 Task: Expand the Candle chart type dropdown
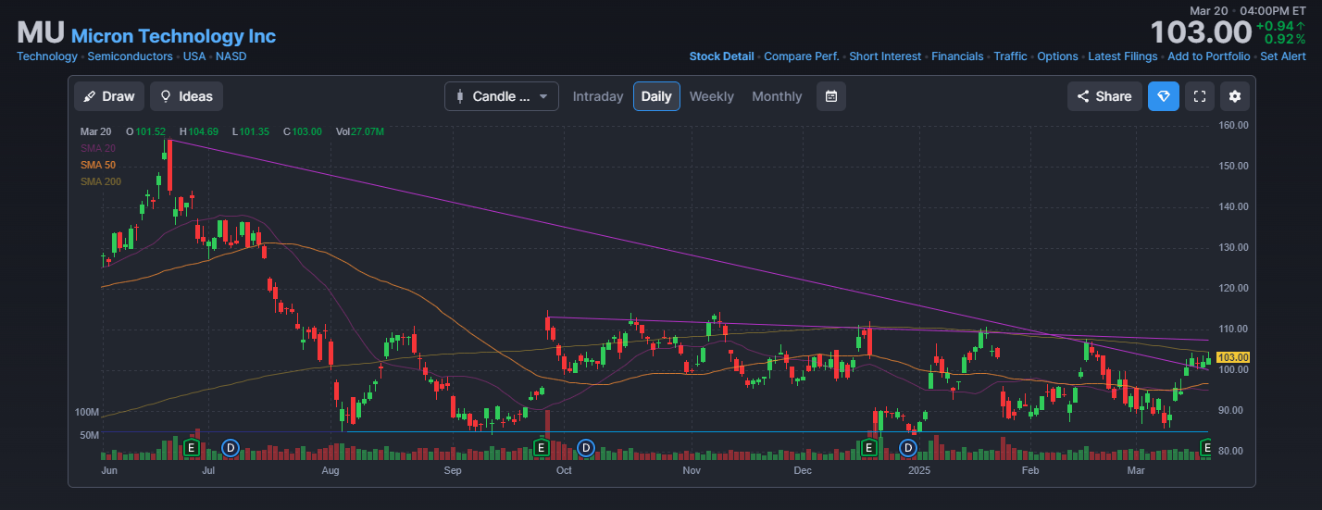(502, 96)
